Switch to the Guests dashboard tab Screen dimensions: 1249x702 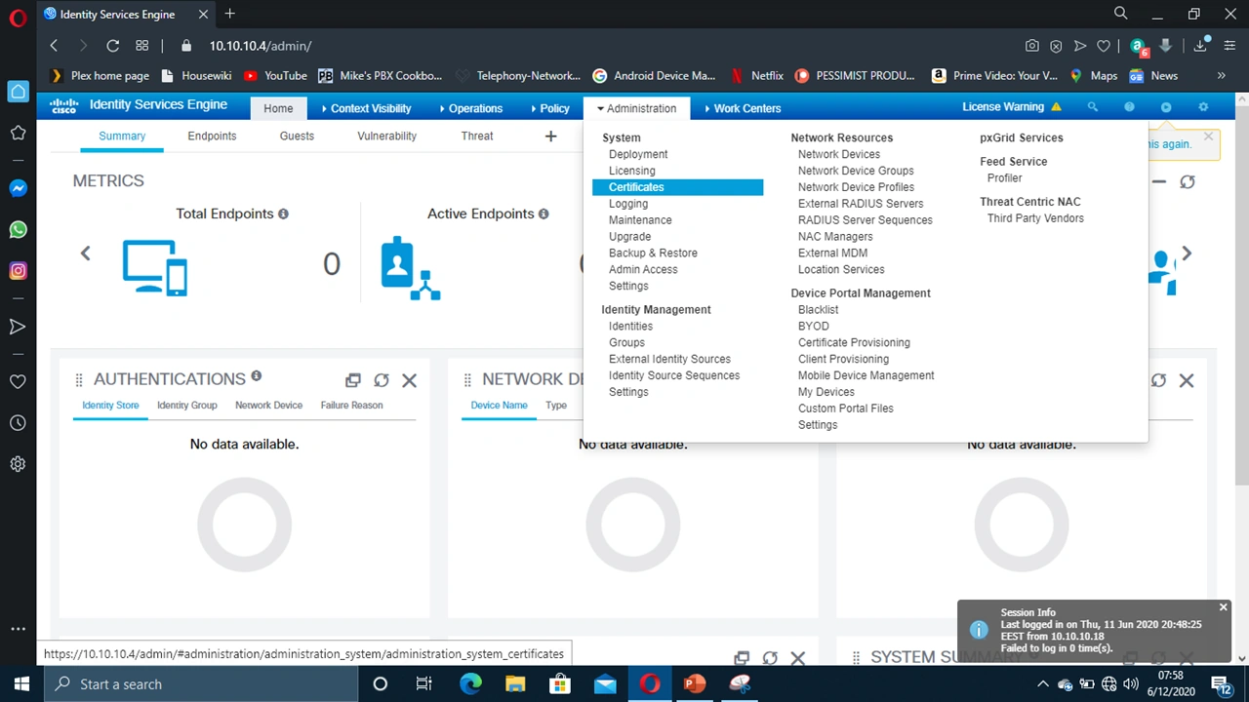pyautogui.click(x=297, y=136)
